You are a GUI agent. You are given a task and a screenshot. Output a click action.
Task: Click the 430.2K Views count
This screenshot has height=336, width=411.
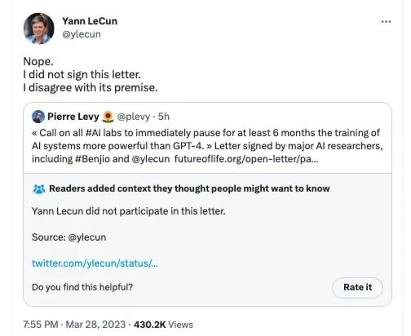(x=163, y=325)
